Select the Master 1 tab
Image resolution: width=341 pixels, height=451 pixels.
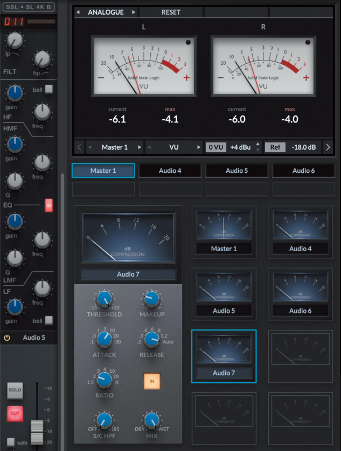pos(103,171)
